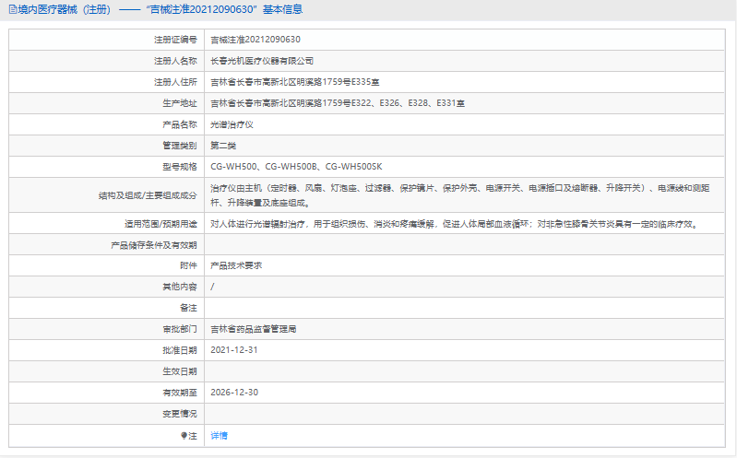The width and height of the screenshot is (737, 458).
Task: Select structure text starting with 治疗仪由主机
Action: point(460,195)
